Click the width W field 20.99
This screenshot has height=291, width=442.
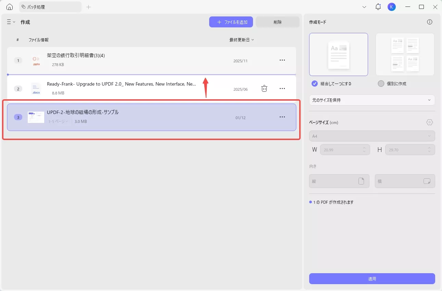(x=345, y=150)
